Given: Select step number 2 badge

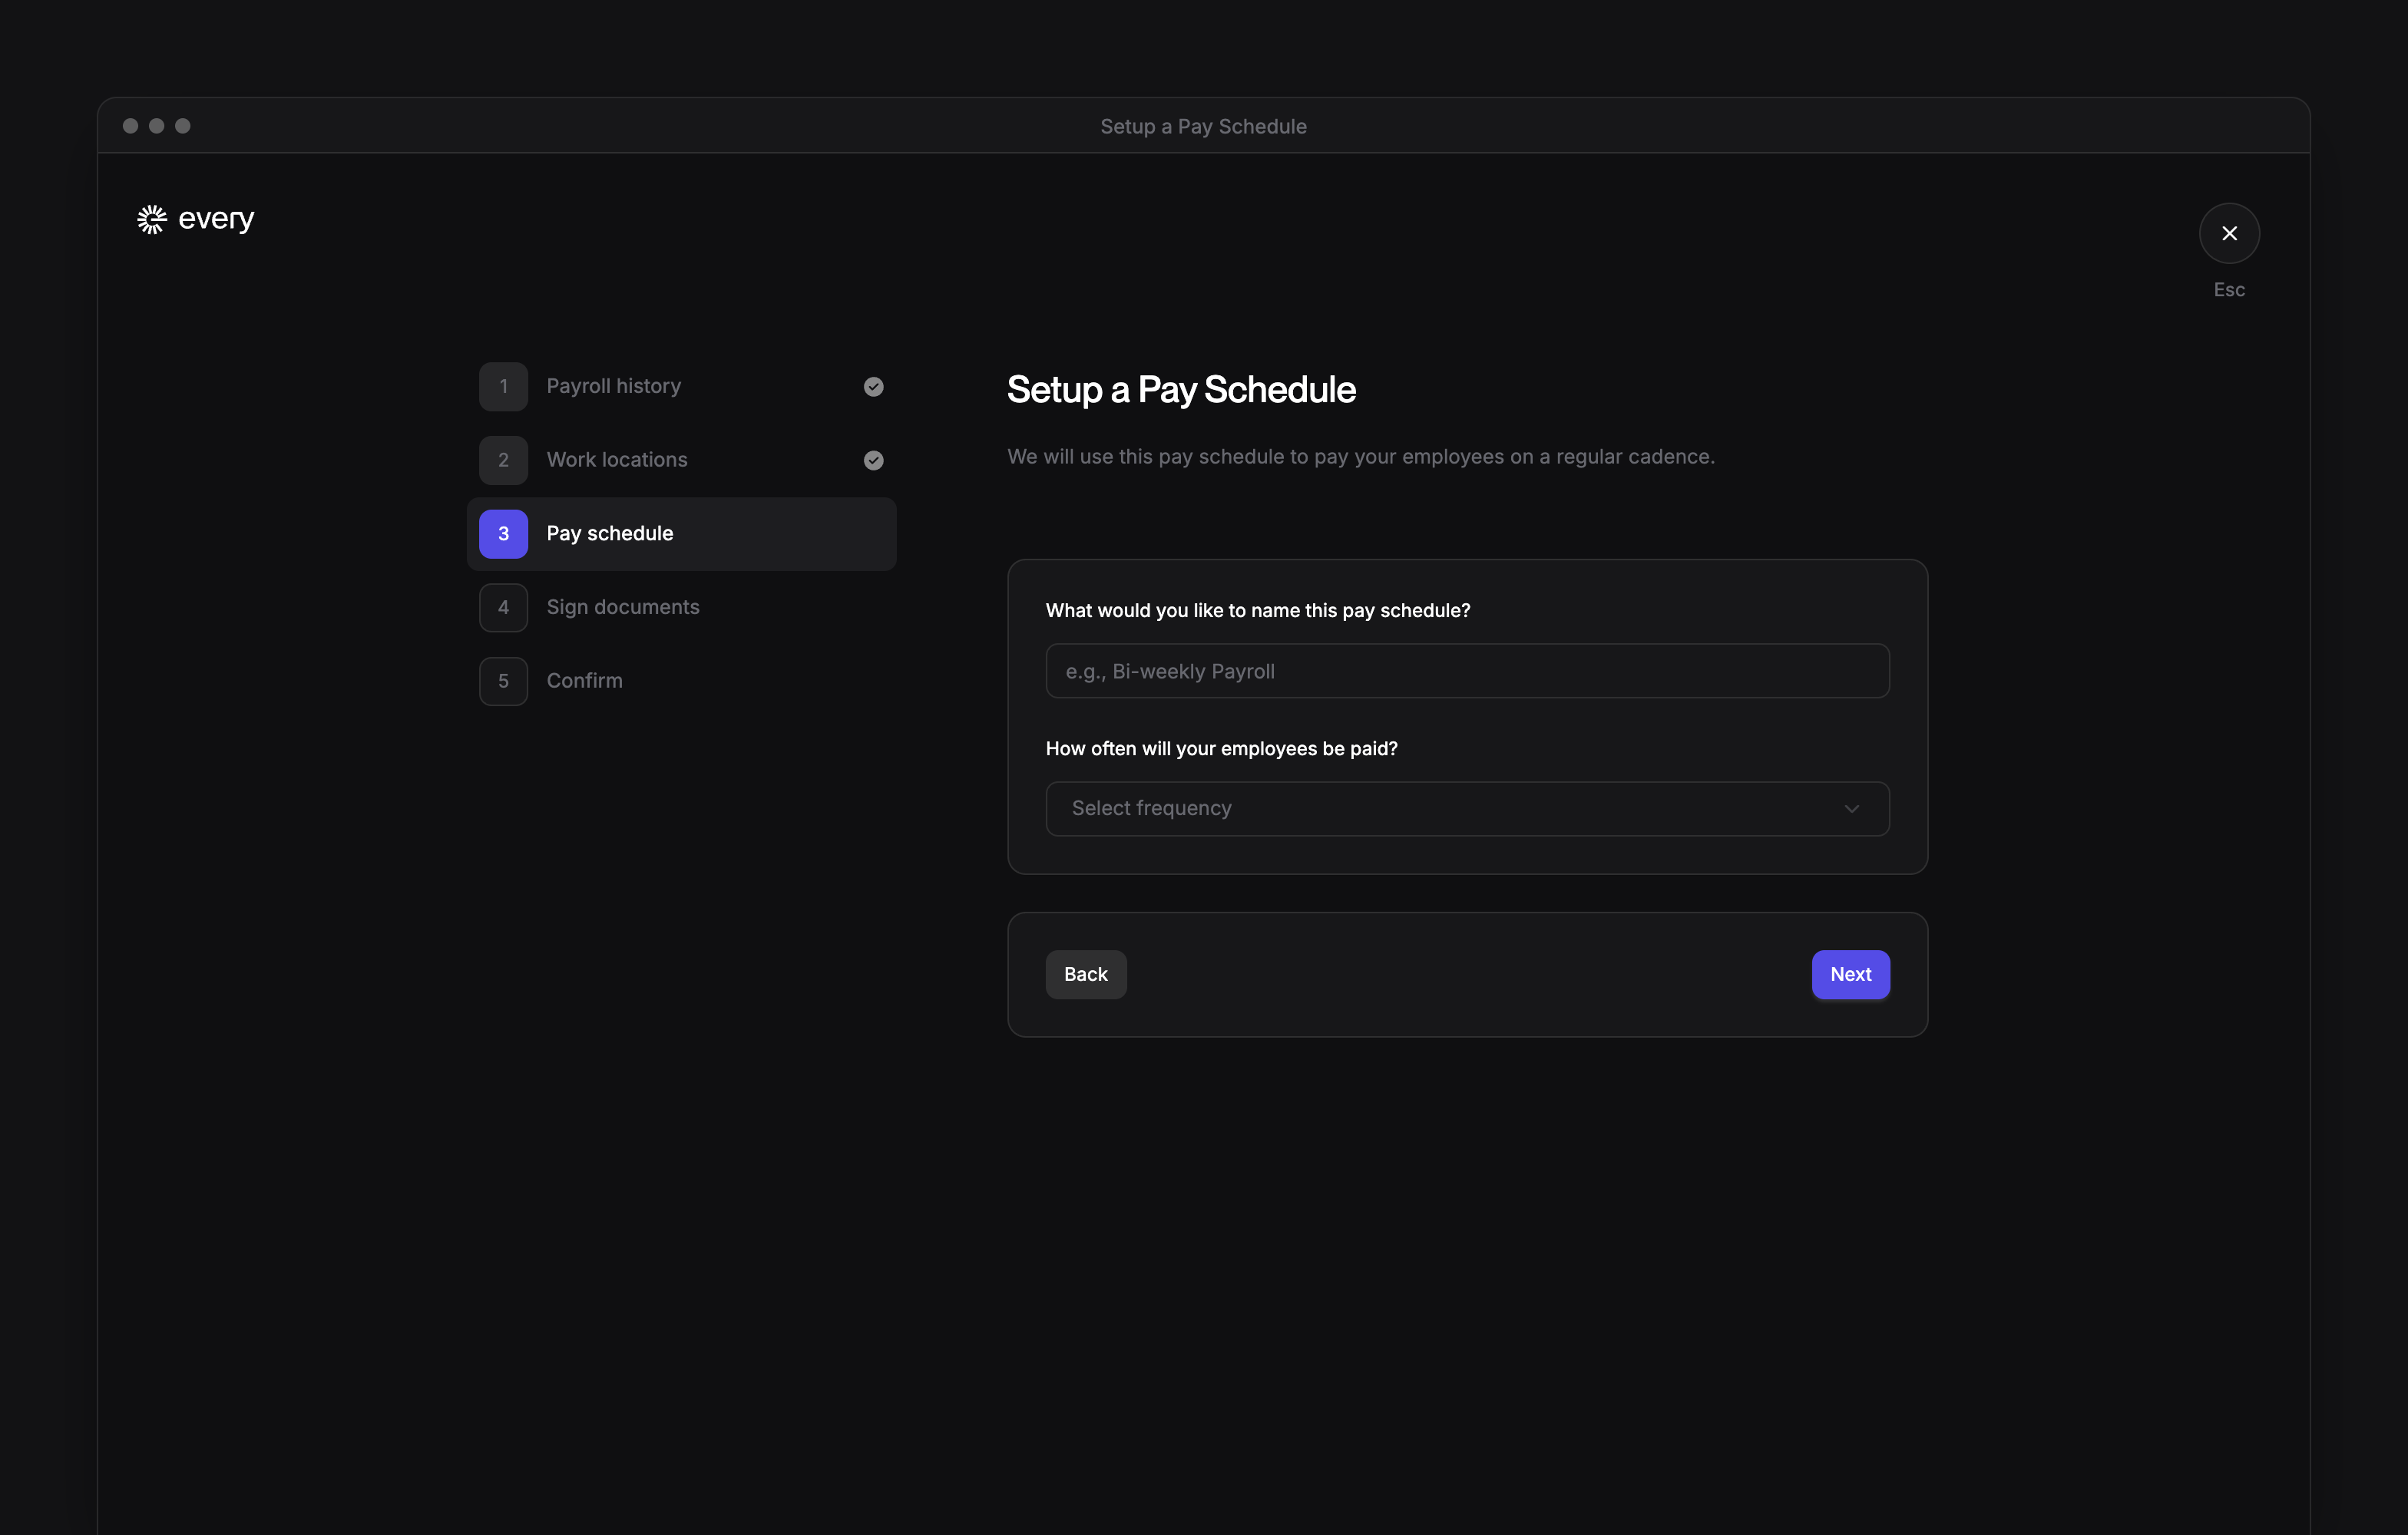Looking at the screenshot, I should pyautogui.click(x=503, y=460).
